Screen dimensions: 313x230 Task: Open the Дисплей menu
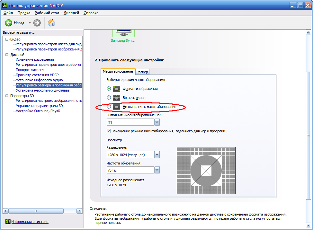click(71, 13)
